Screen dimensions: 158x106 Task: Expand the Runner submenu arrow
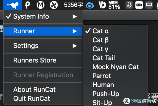coord(75,31)
